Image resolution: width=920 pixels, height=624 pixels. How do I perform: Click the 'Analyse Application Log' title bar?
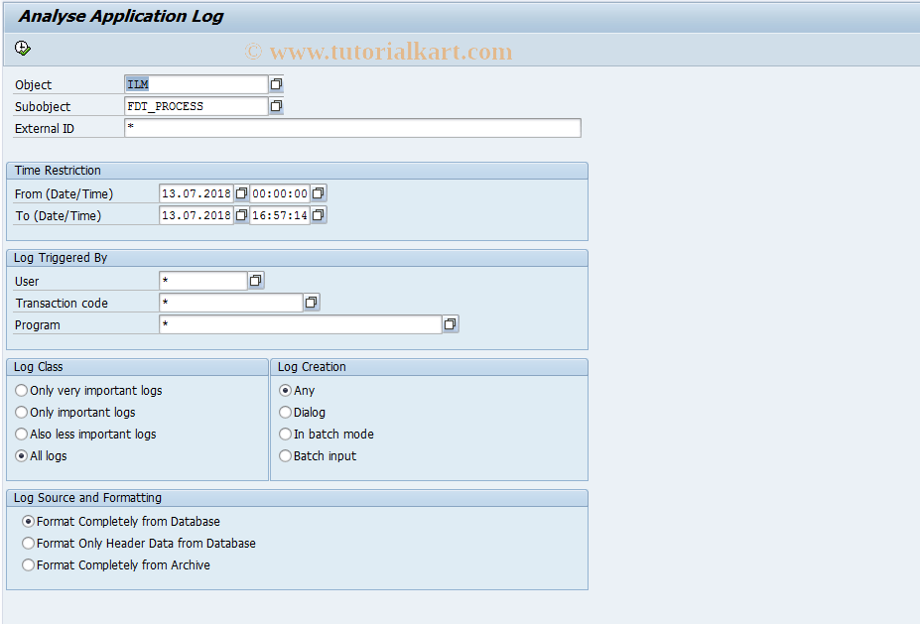pos(119,16)
